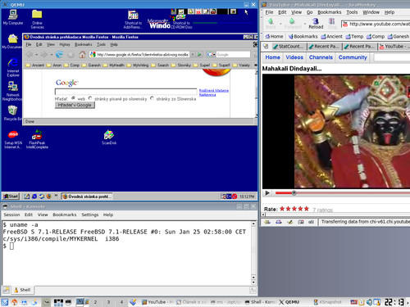Open the home folder icon in KDE panel
The height and width of the screenshot is (307, 410).
(14, 302)
